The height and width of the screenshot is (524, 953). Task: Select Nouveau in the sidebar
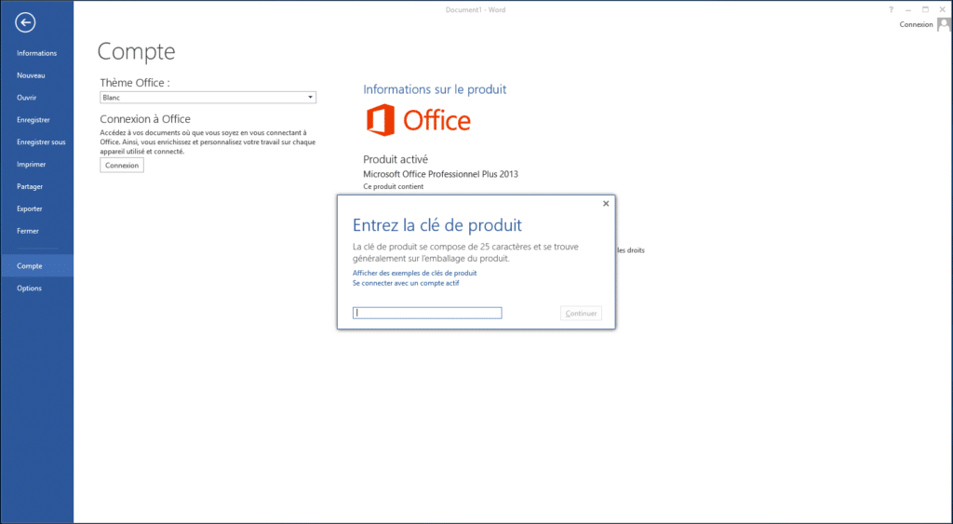click(x=31, y=75)
